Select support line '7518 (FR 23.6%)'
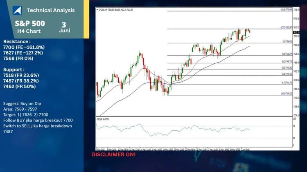The width and height of the screenshot is (307, 172). [x=21, y=75]
